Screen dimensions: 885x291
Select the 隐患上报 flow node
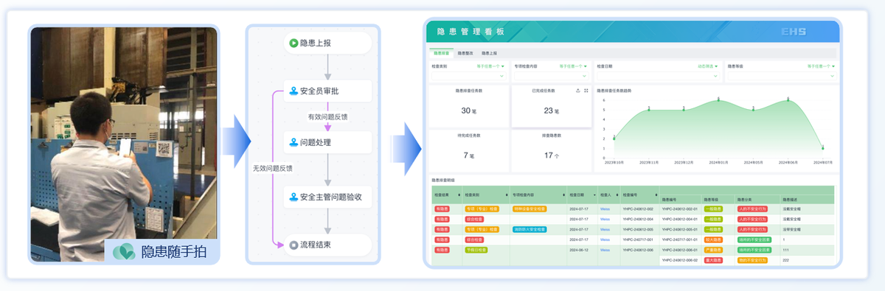pyautogui.click(x=328, y=43)
